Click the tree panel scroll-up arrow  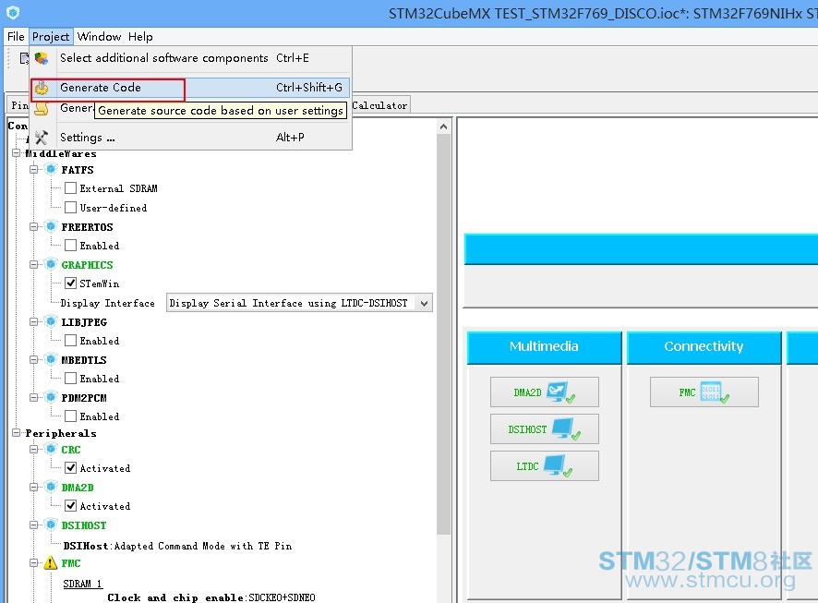pyautogui.click(x=443, y=127)
